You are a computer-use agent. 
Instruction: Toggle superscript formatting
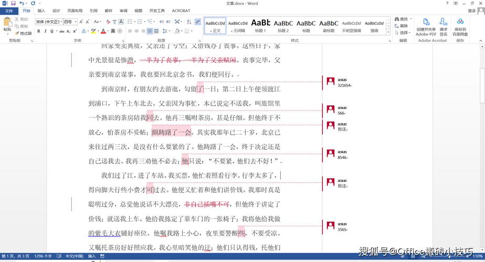click(x=75, y=31)
